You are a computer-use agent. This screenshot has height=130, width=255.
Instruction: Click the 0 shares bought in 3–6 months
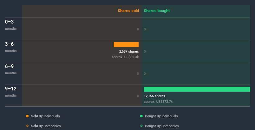[x=145, y=51]
